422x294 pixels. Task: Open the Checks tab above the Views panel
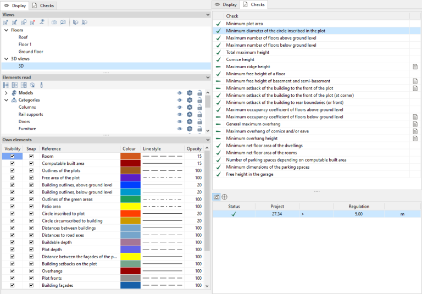point(43,5)
